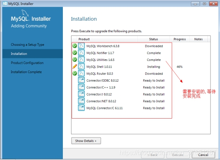The image size is (220, 160).
Task: Click pencil icon beside MySQL Shell
Action: pos(75,66)
